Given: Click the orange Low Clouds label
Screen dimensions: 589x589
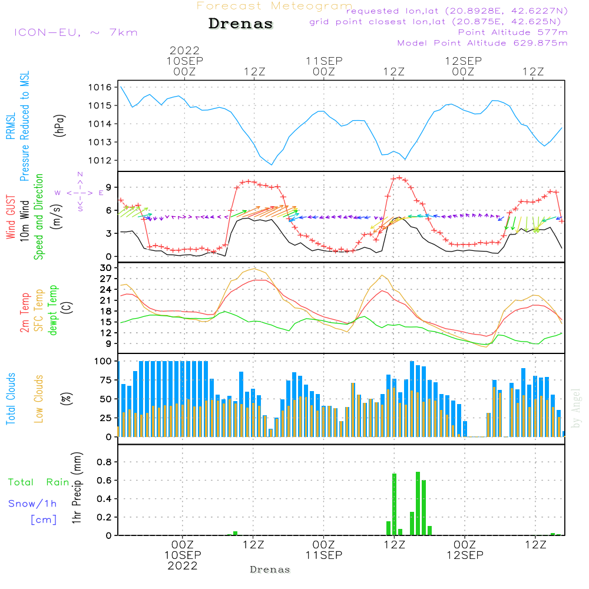Looking at the screenshot, I should (x=39, y=399).
